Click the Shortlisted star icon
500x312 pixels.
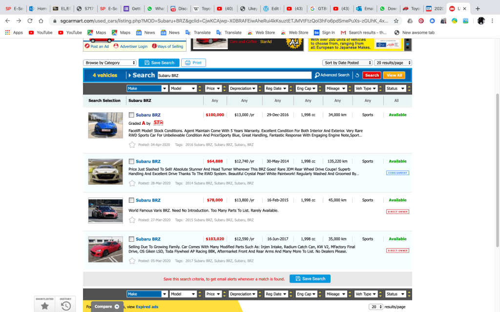pos(44,305)
